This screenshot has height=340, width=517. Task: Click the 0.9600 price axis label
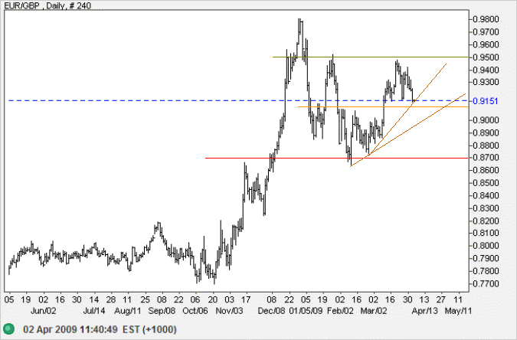click(x=486, y=44)
